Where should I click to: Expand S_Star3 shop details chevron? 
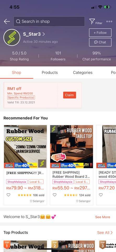tap(44, 34)
